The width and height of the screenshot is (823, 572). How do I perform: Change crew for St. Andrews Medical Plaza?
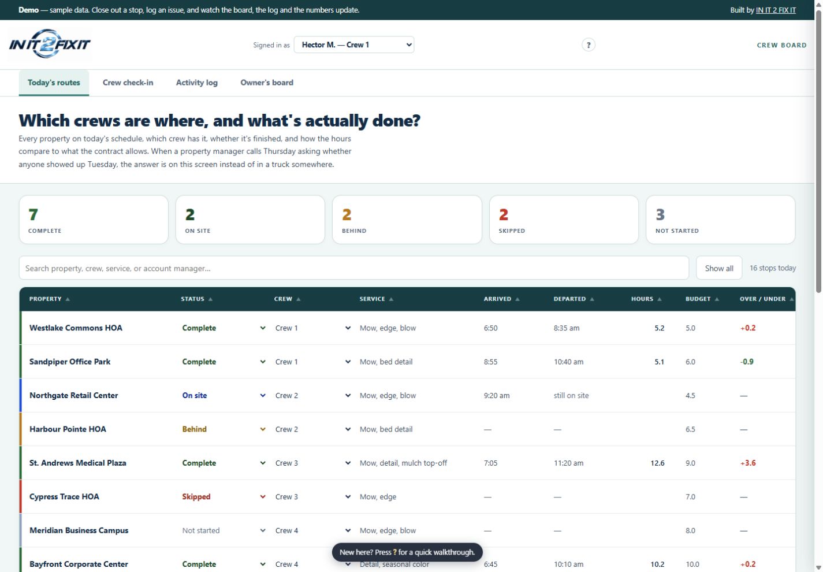pyautogui.click(x=313, y=463)
